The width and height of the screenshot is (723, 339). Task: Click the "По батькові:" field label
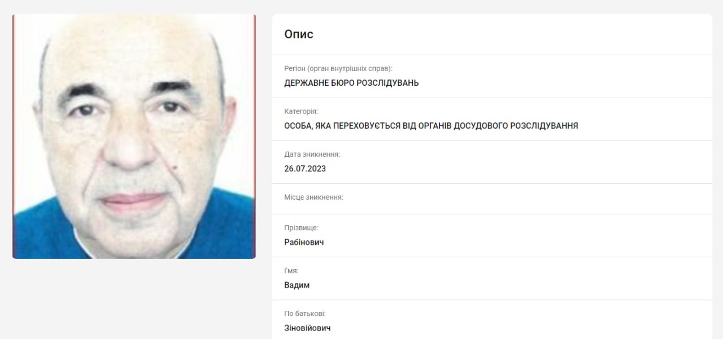(x=305, y=314)
